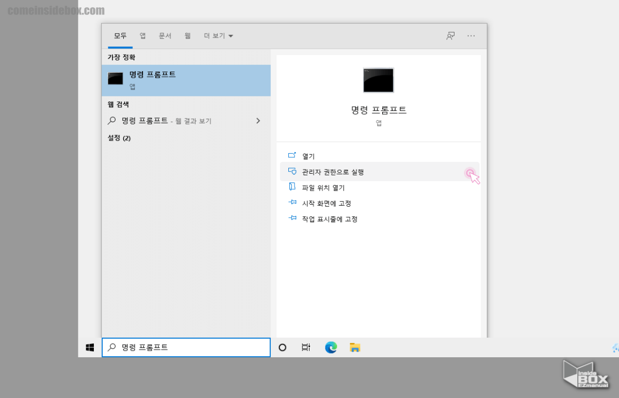Select the 명령 프롬프트 best match result
This screenshot has height=398, width=619.
pos(186,80)
